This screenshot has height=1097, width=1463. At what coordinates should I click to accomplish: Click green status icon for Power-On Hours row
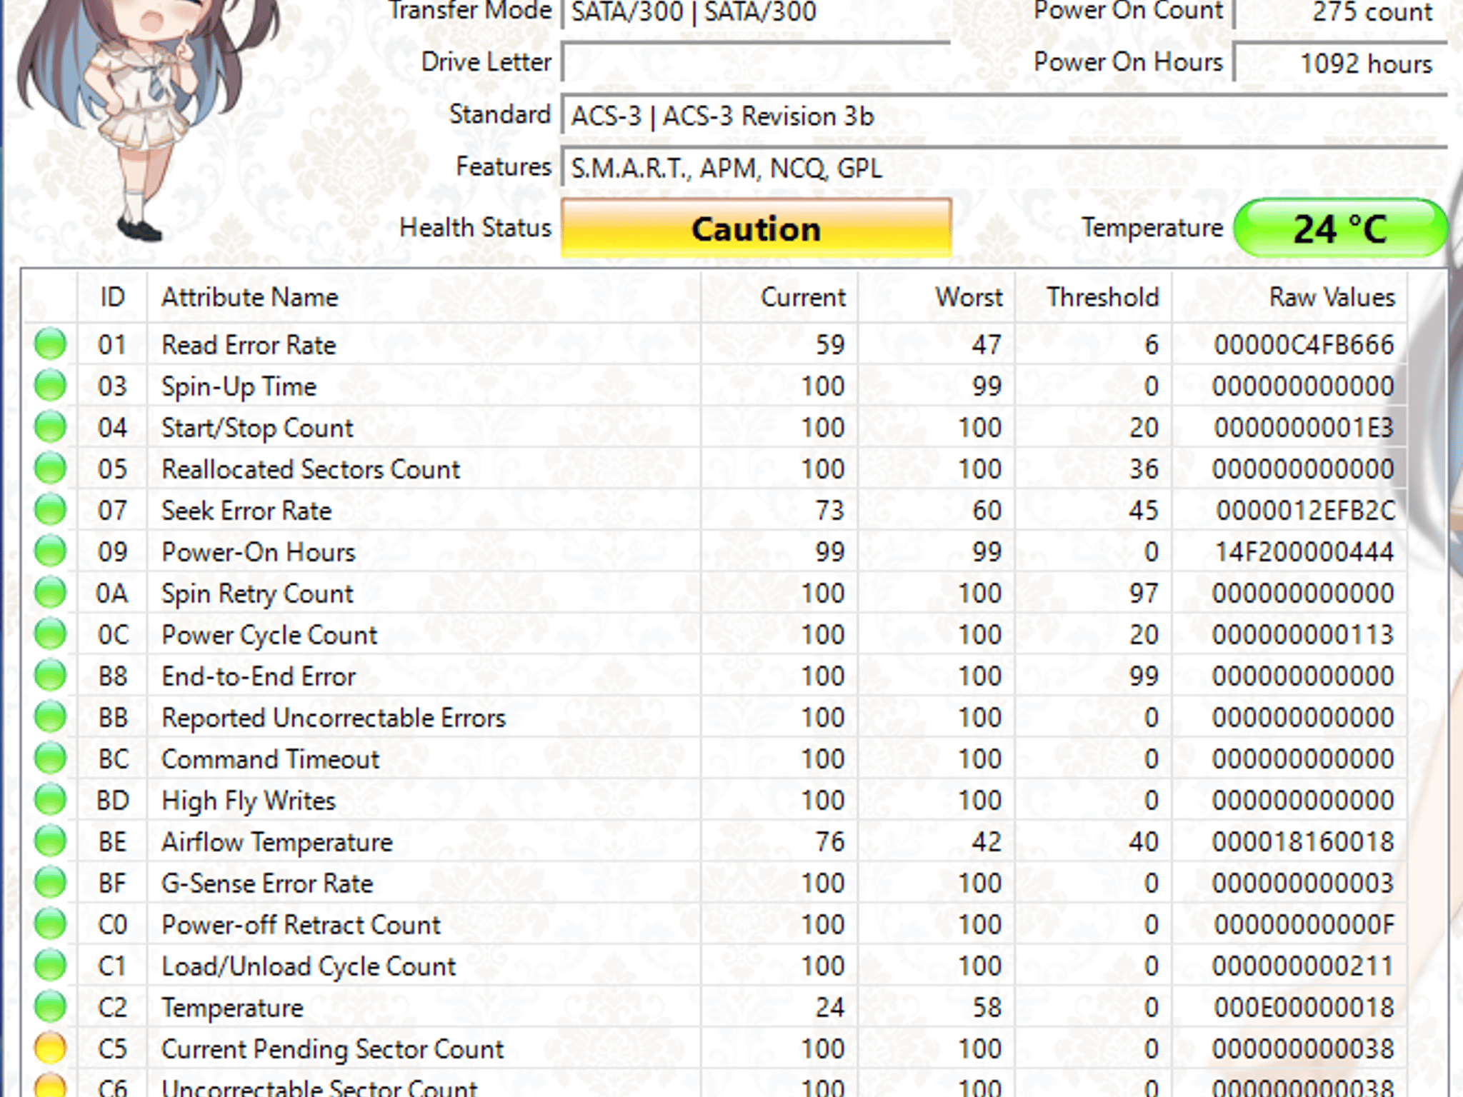(51, 551)
